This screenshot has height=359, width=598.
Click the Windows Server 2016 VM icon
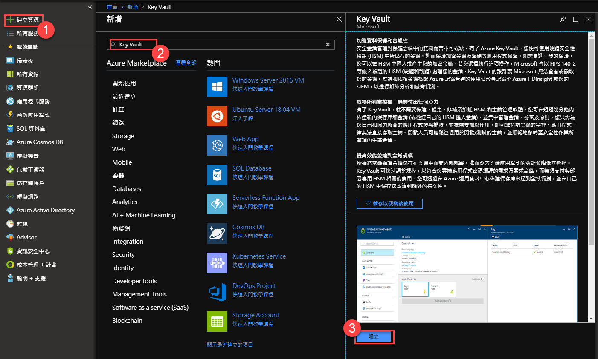[x=217, y=87]
